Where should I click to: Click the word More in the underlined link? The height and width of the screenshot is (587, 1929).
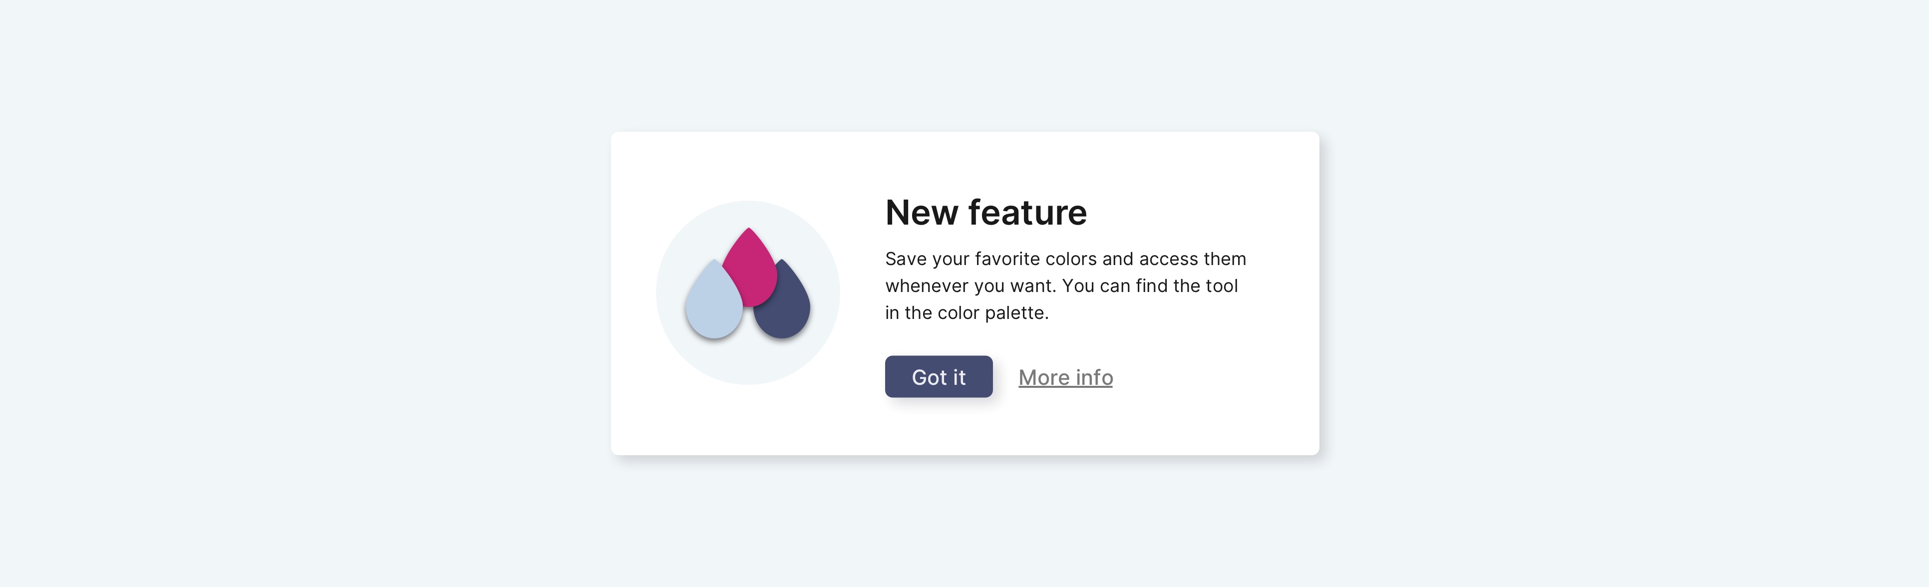click(x=1044, y=377)
